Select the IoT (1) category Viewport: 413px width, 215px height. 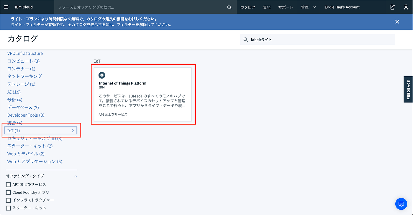41,130
